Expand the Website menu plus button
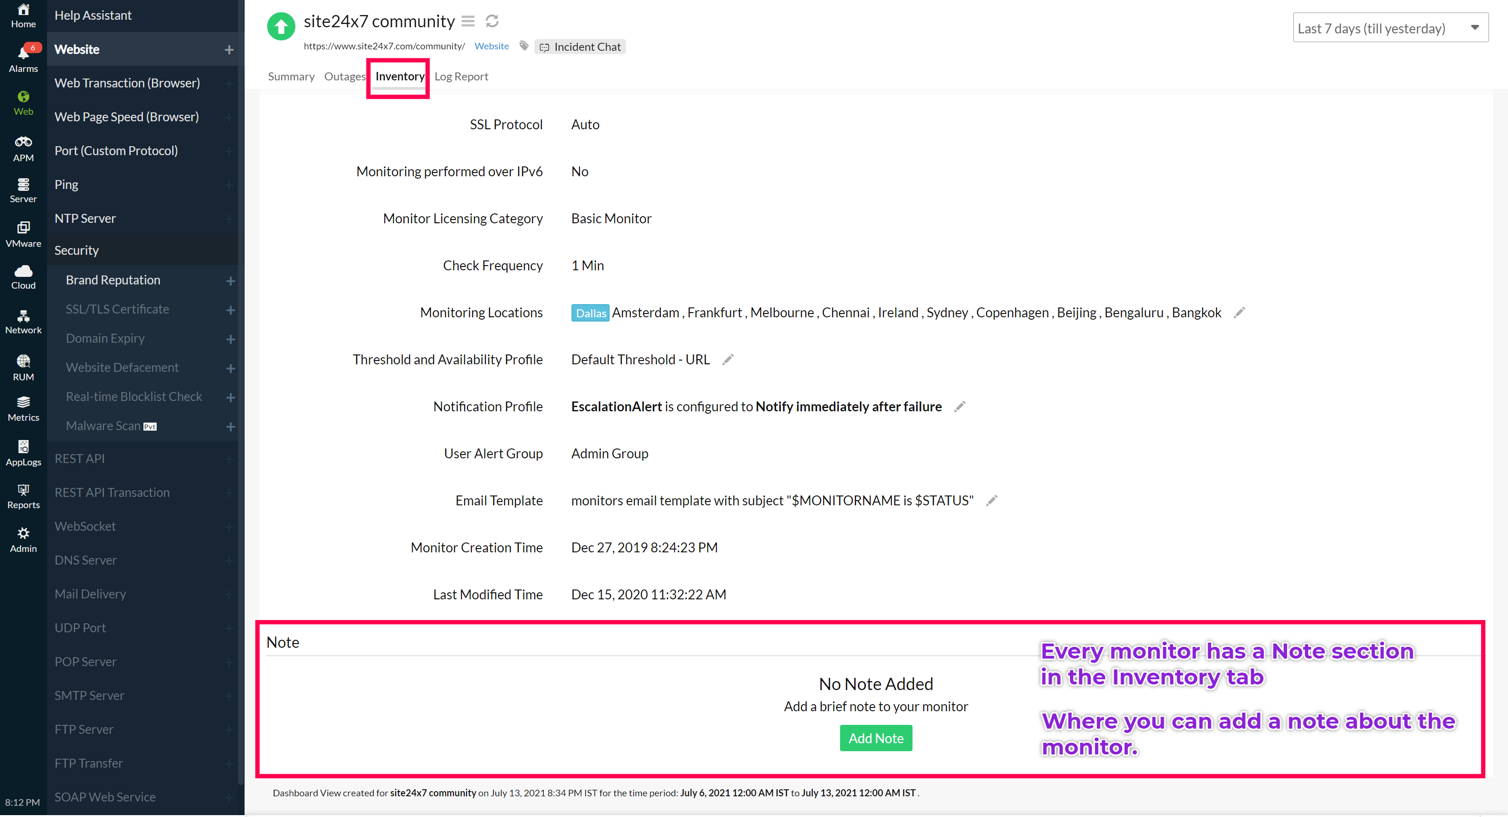This screenshot has height=817, width=1508. [x=230, y=50]
